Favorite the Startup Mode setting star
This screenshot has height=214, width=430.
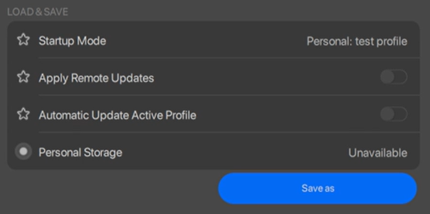click(x=23, y=40)
